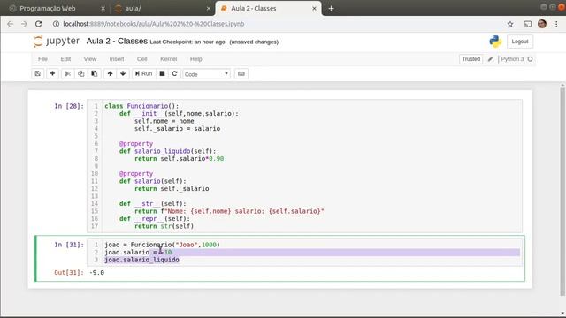Viewport: 566px width, 318px height.
Task: Open the browser three-dot menu
Action: (x=556, y=24)
